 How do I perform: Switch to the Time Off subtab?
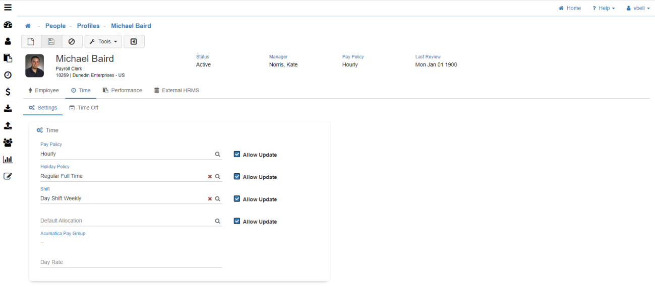(x=84, y=108)
